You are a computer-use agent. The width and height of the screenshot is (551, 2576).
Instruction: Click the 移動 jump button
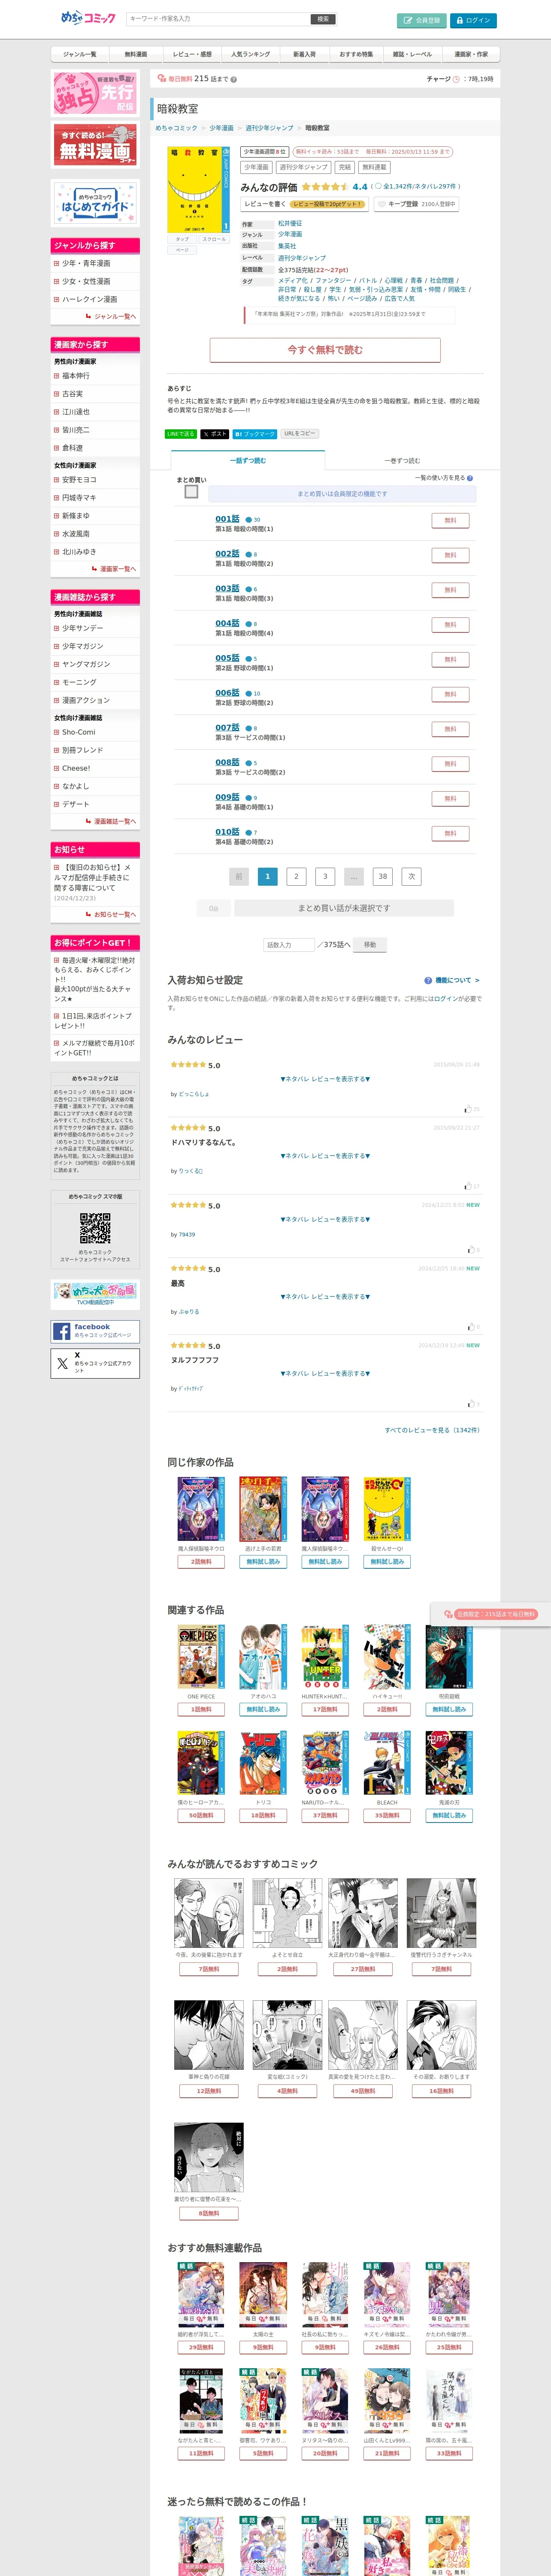(x=370, y=945)
